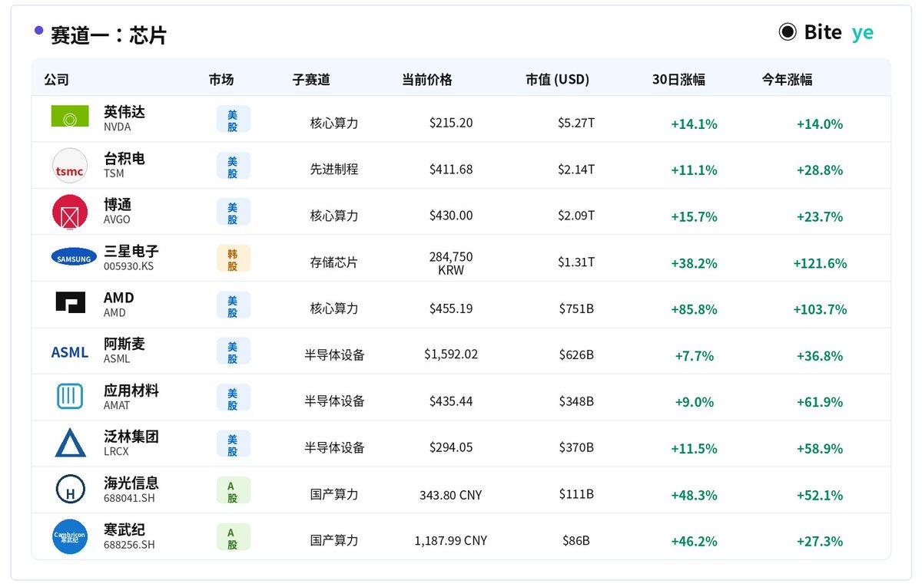Viewport: 922px width, 587px height.
Task: Click the Lam Research triangle logo
Action: [70, 443]
